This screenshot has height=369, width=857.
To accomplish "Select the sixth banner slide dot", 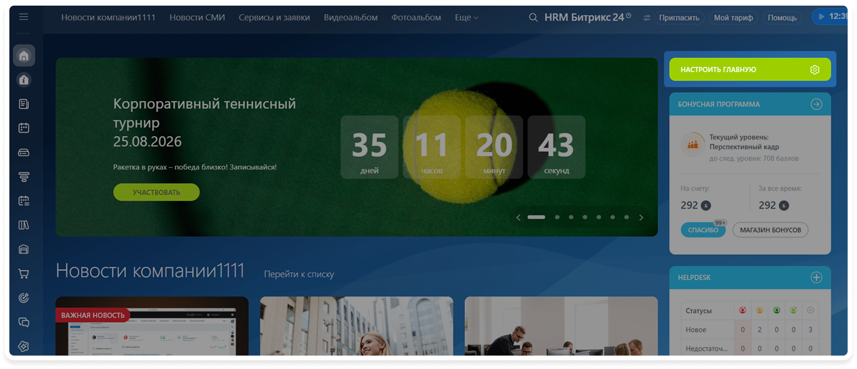I will tap(612, 217).
